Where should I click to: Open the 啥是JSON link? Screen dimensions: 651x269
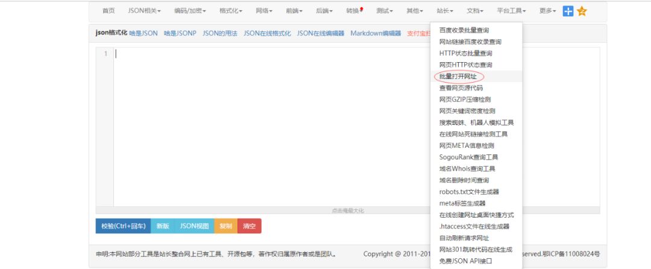143,34
